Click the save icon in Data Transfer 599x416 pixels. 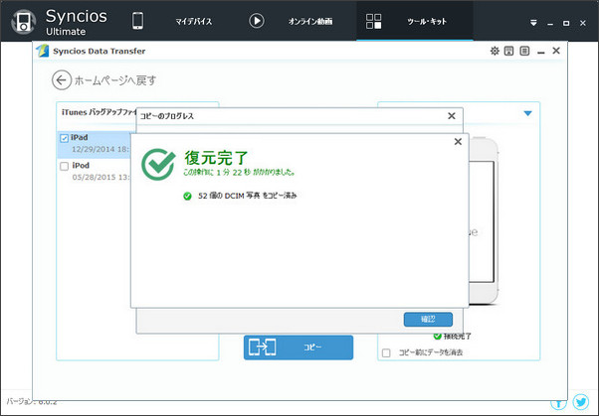tap(508, 51)
